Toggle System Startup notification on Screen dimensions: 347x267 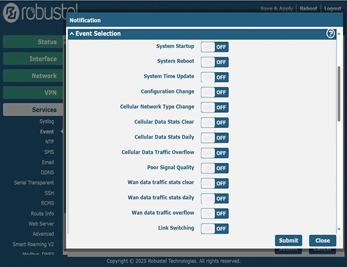click(215, 47)
